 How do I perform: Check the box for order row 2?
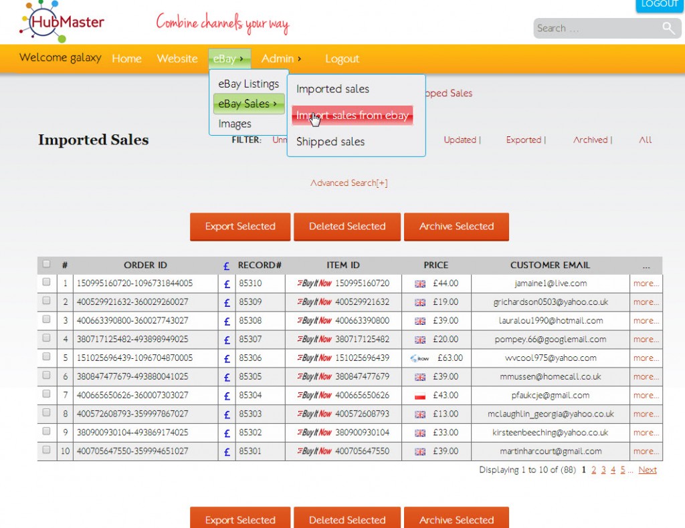pos(46,301)
